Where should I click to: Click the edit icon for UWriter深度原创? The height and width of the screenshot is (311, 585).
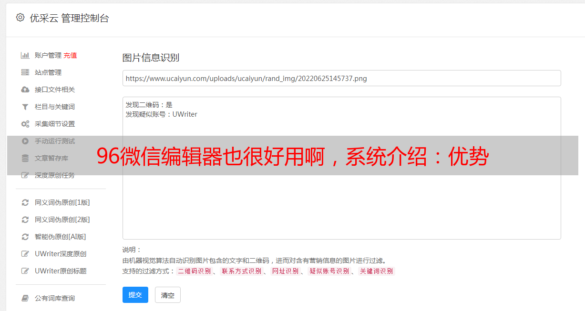point(25,254)
